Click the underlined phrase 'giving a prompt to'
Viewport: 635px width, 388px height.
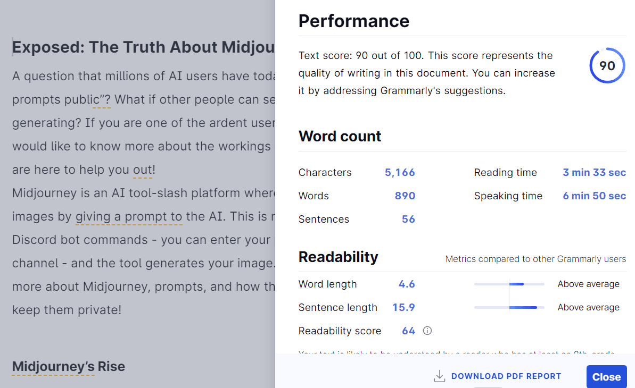129,217
